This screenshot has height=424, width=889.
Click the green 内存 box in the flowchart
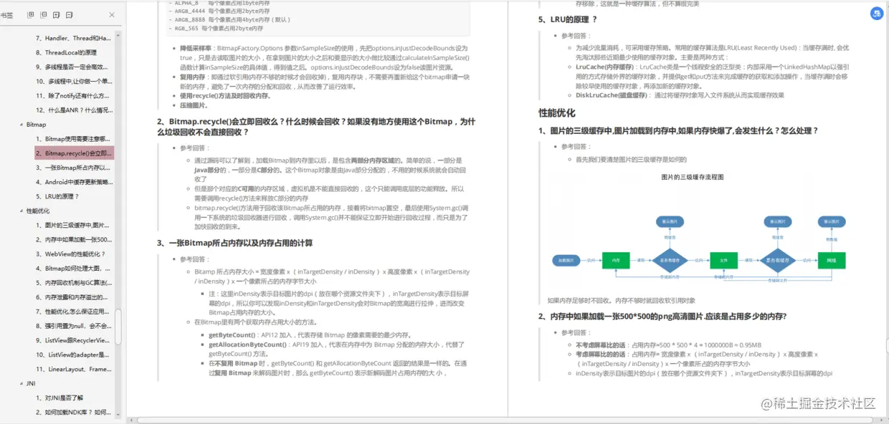(x=616, y=260)
